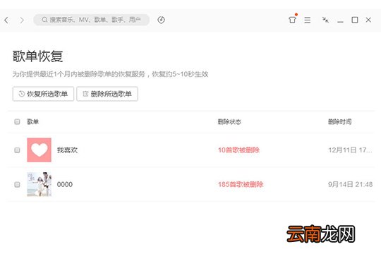Click 185首歌被删除 status text

coord(241,184)
